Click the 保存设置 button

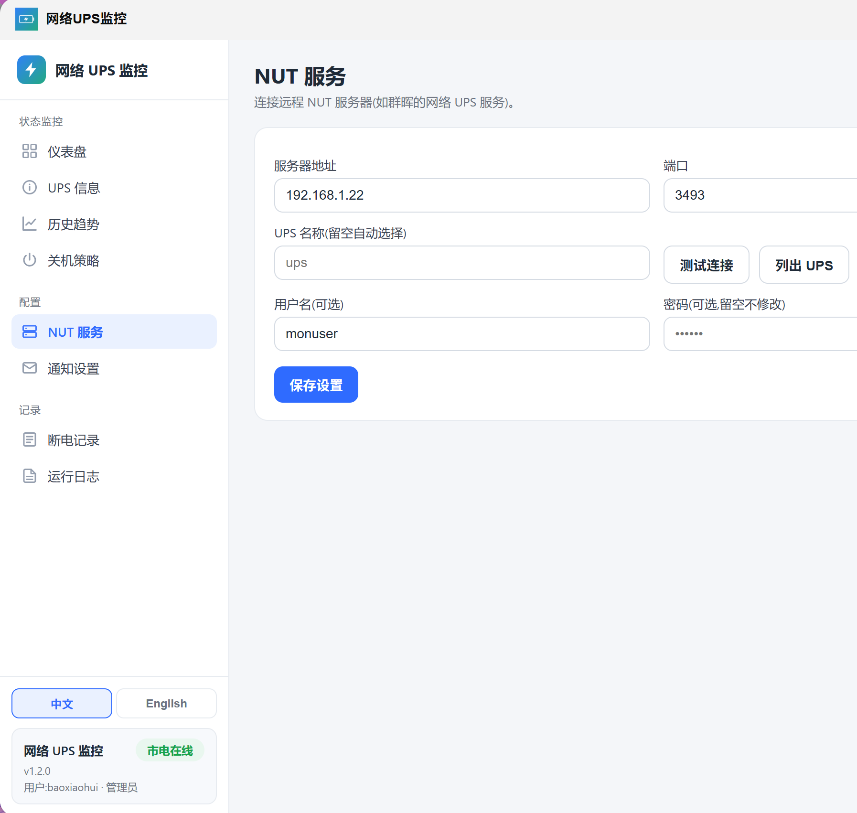click(x=316, y=385)
